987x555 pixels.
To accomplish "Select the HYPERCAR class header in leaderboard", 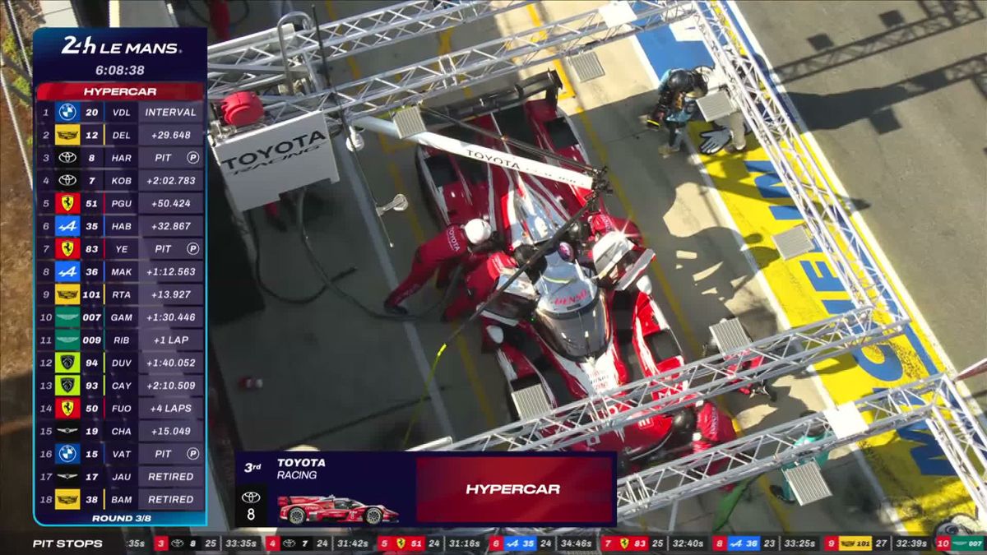I will [x=120, y=91].
